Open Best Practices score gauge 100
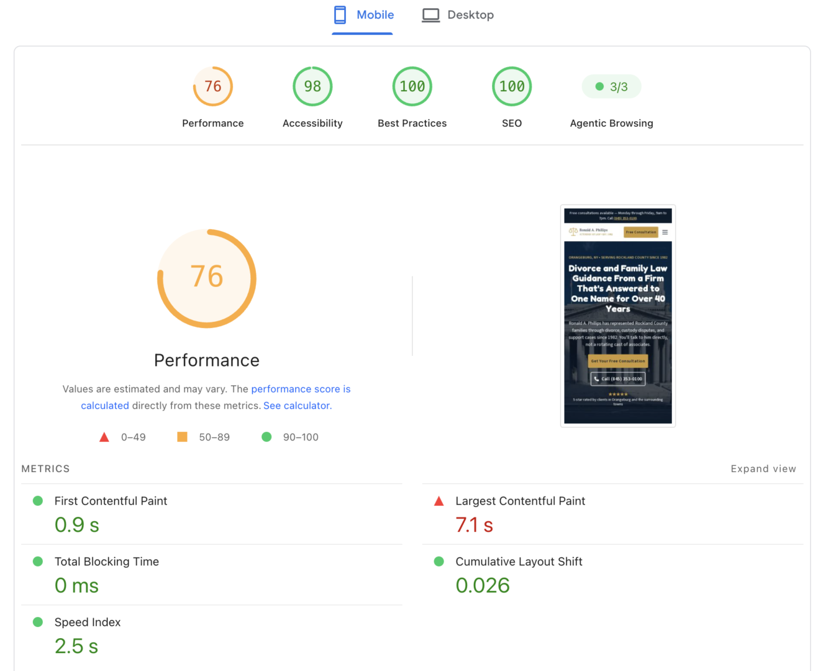 coord(412,86)
